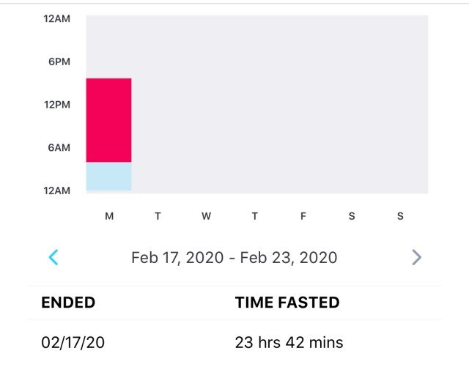Screen dimensions: 469x378
Task: Click the date range Feb 17 - Feb 23
Action: (x=234, y=257)
